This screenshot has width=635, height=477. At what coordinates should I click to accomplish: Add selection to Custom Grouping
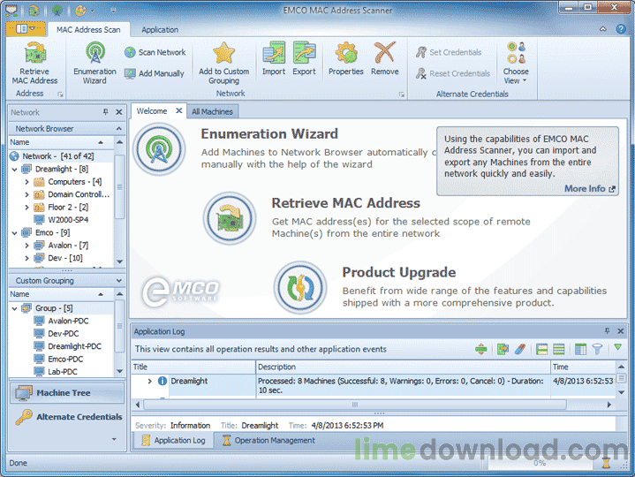click(x=224, y=64)
